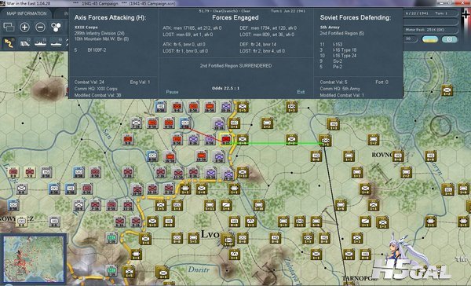Select Soviet unit at green line end
This screenshot has width=471, height=286.
coord(325,140)
